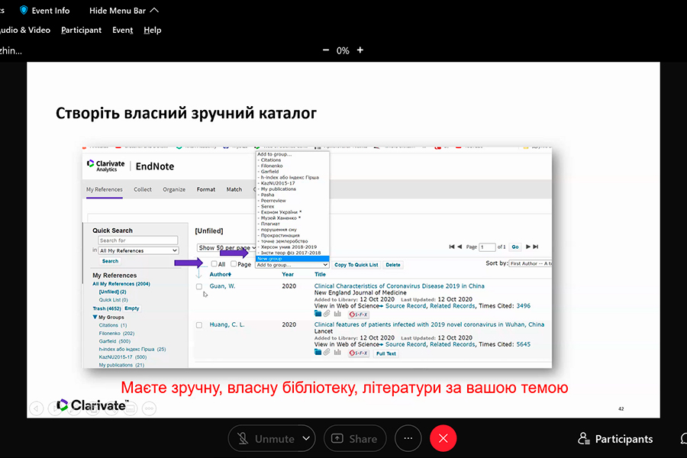Select New group in the dropdown list
Viewport: 687px width, 458px height.
(x=269, y=259)
